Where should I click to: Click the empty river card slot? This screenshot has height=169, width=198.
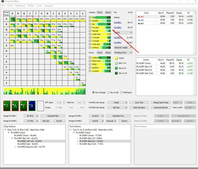click(40, 106)
